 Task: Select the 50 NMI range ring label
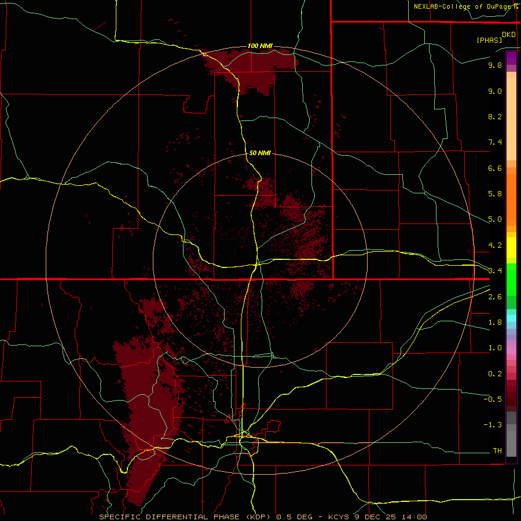coord(260,153)
